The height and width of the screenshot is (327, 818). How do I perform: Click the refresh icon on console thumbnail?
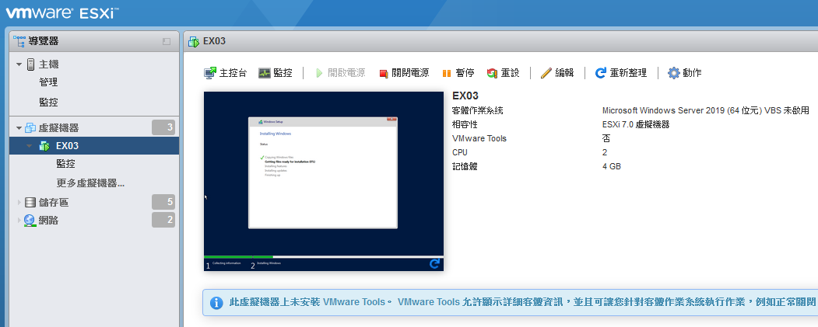[434, 264]
